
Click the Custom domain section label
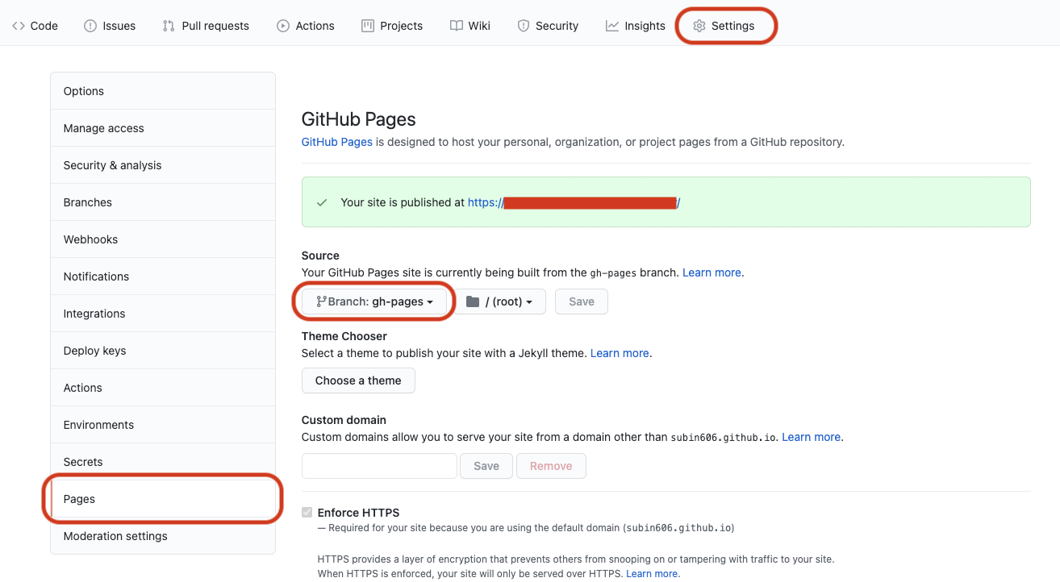(344, 420)
